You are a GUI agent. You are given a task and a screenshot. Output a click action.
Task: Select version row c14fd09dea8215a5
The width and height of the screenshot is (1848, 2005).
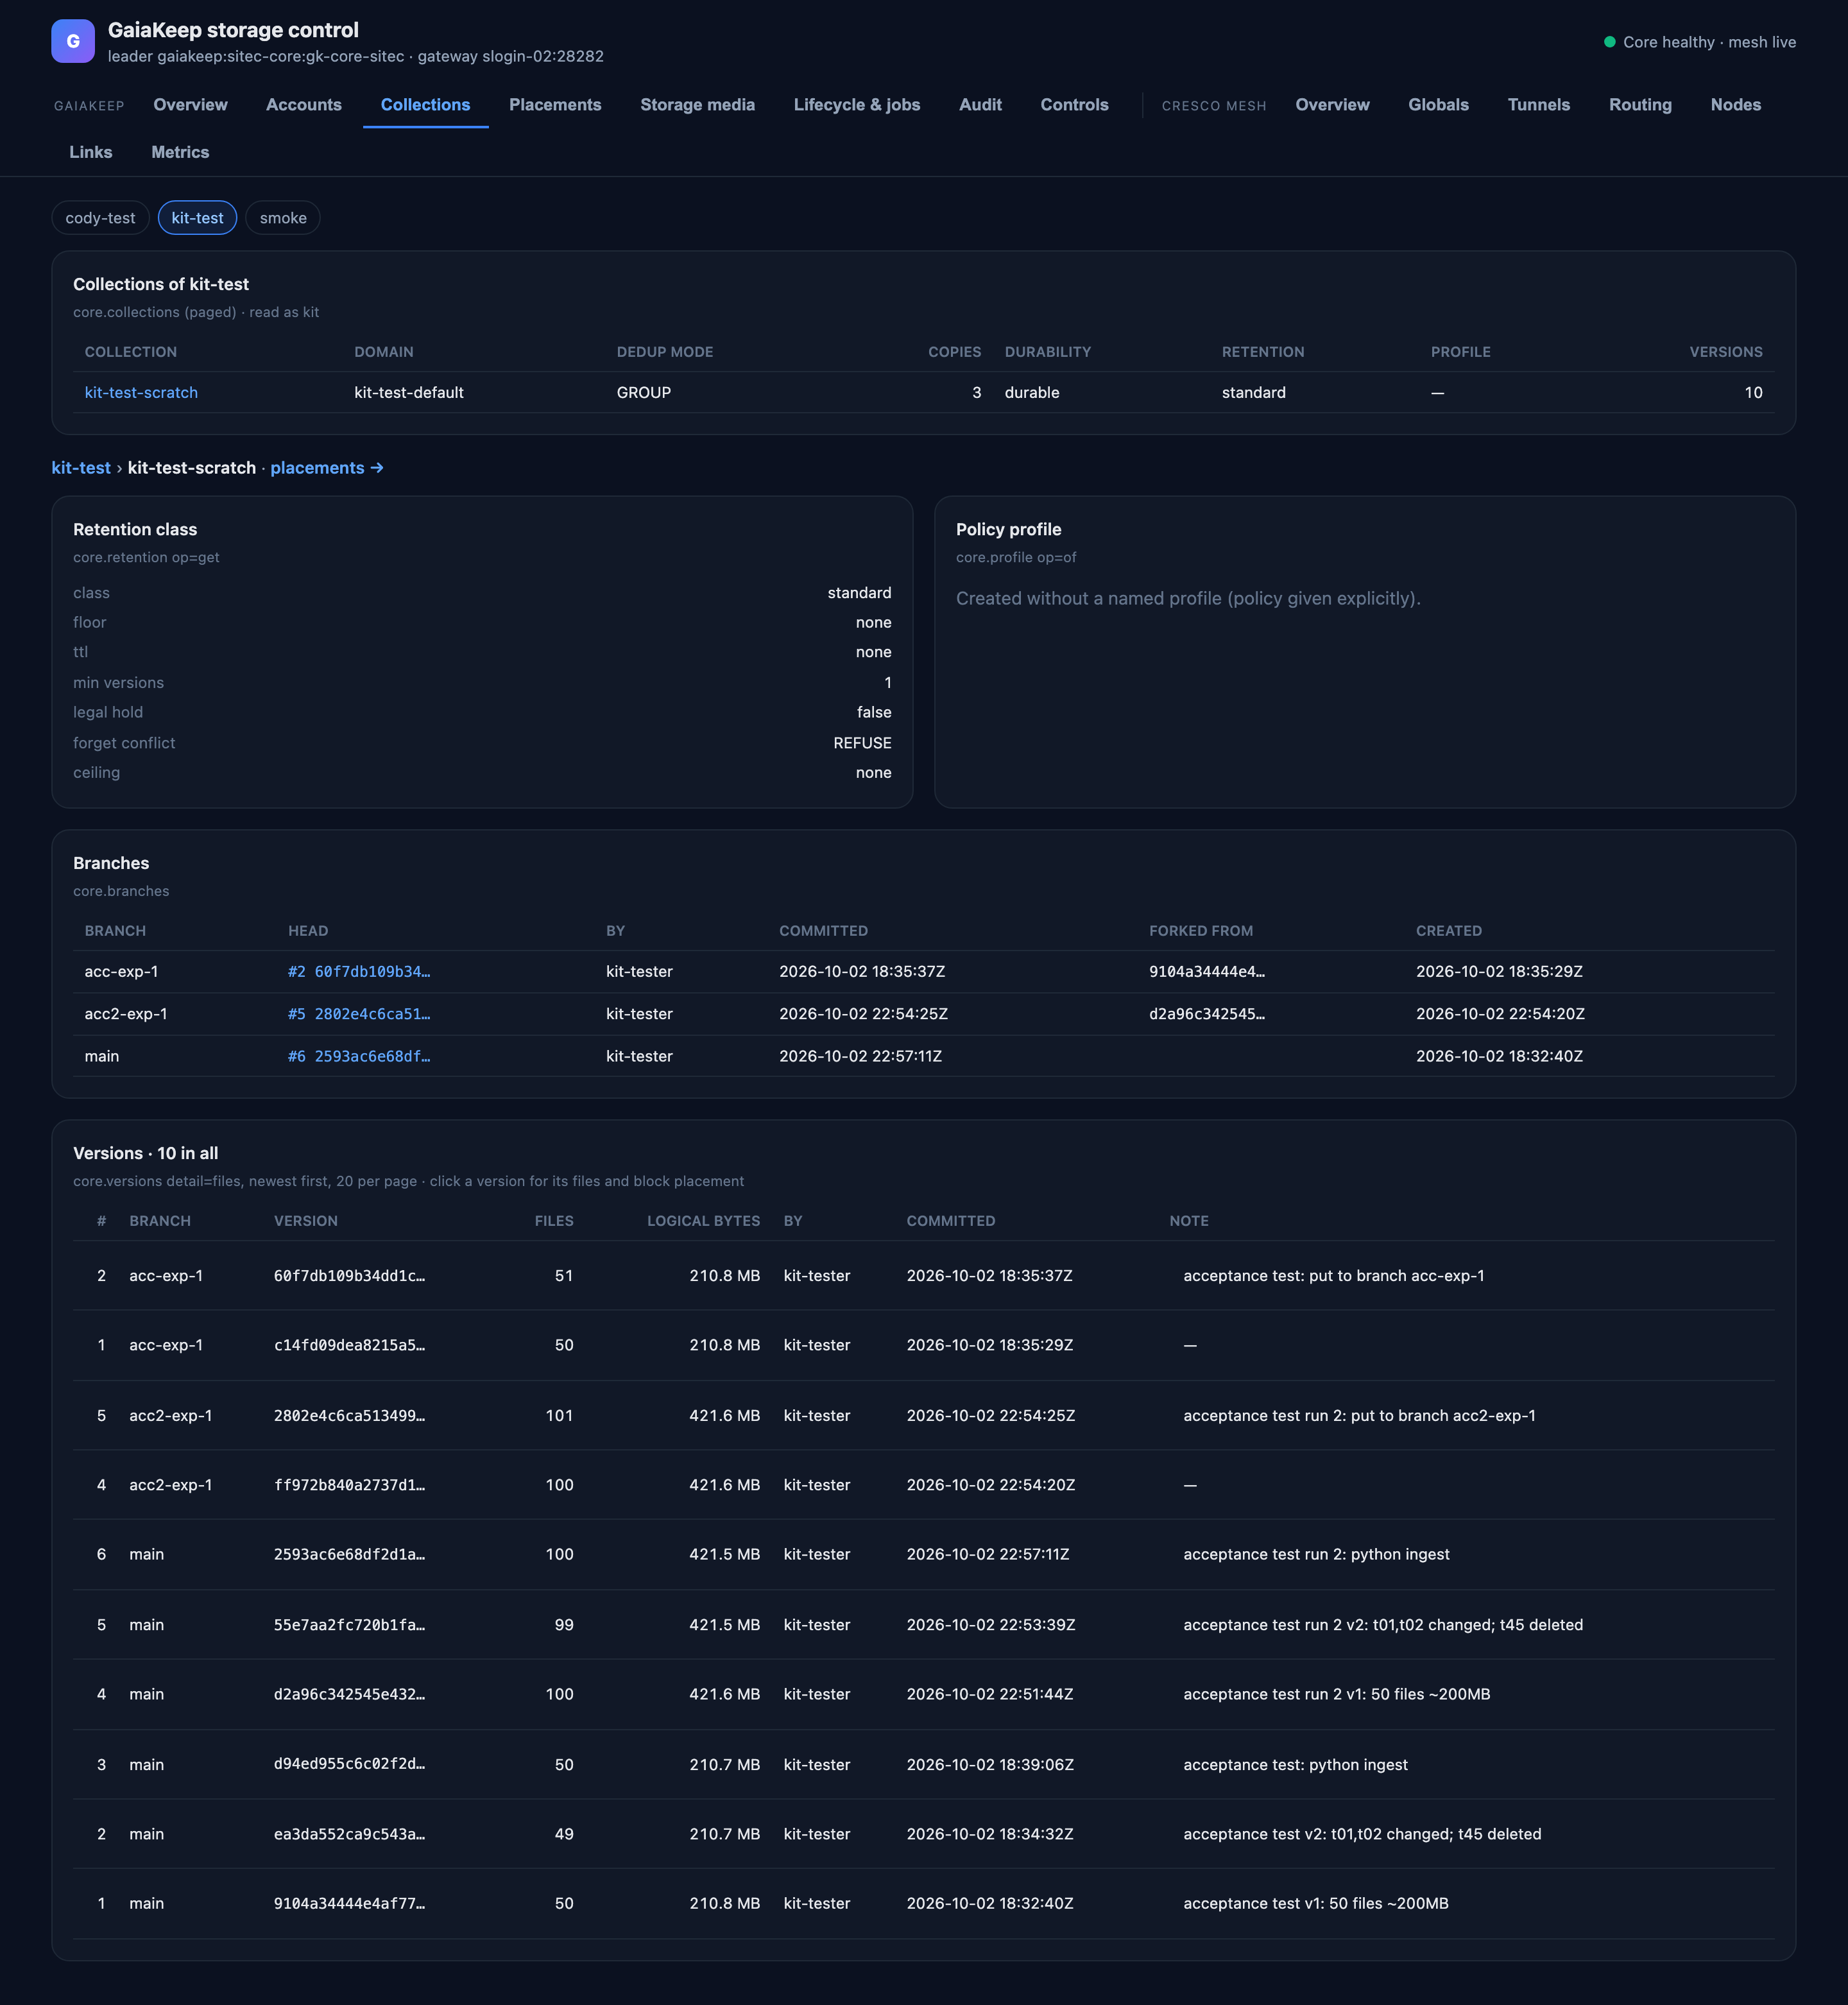coord(923,1346)
